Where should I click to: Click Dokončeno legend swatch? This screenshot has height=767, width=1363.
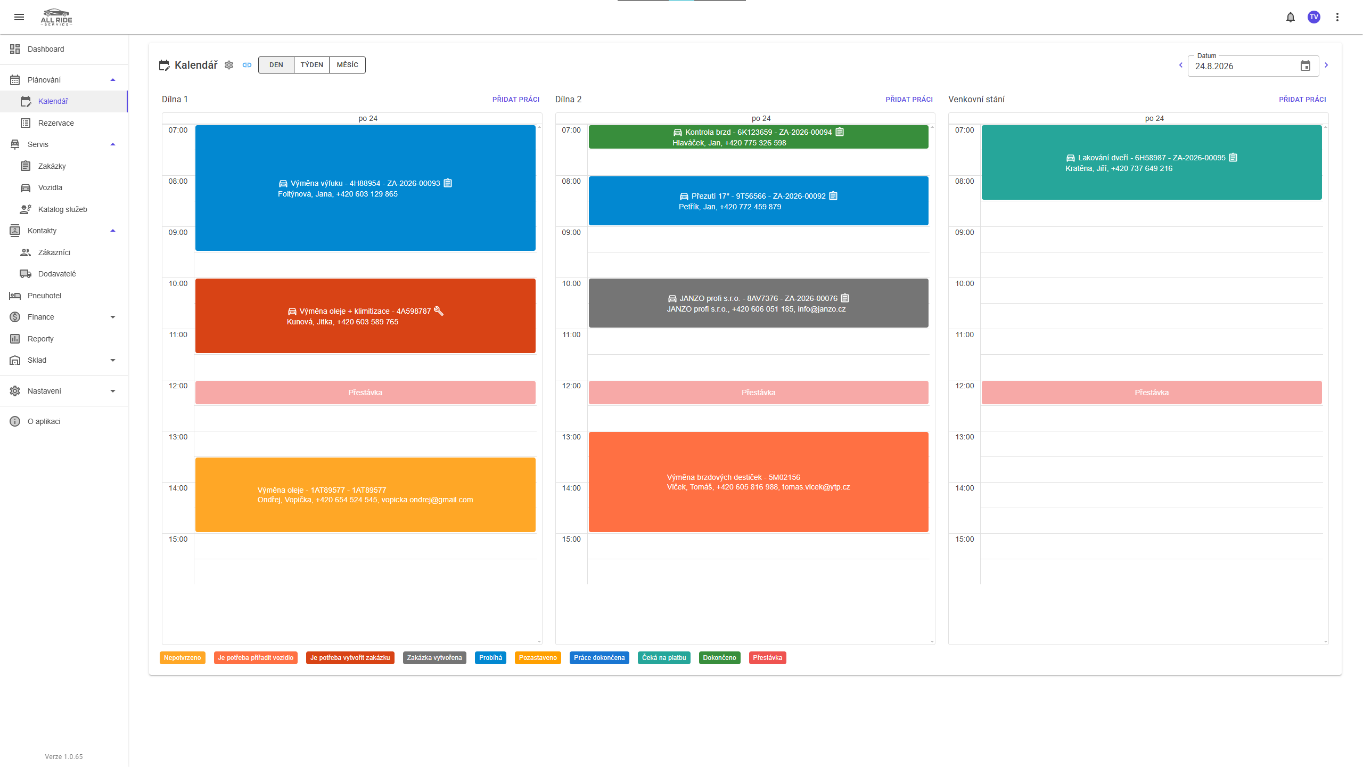tap(719, 658)
